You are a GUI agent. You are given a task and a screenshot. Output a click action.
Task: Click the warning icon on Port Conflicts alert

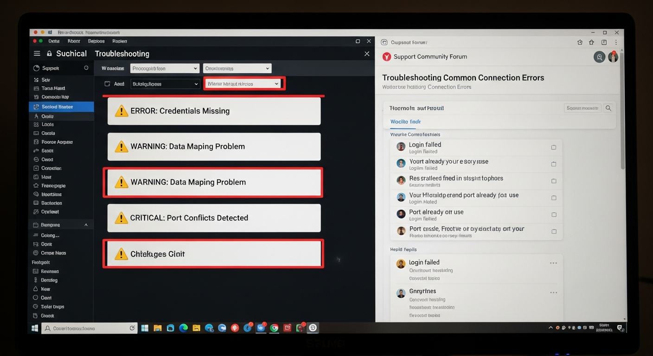point(121,218)
